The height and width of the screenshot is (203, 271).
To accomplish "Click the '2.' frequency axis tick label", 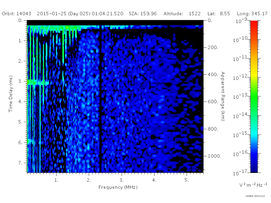I will [x=89, y=180].
